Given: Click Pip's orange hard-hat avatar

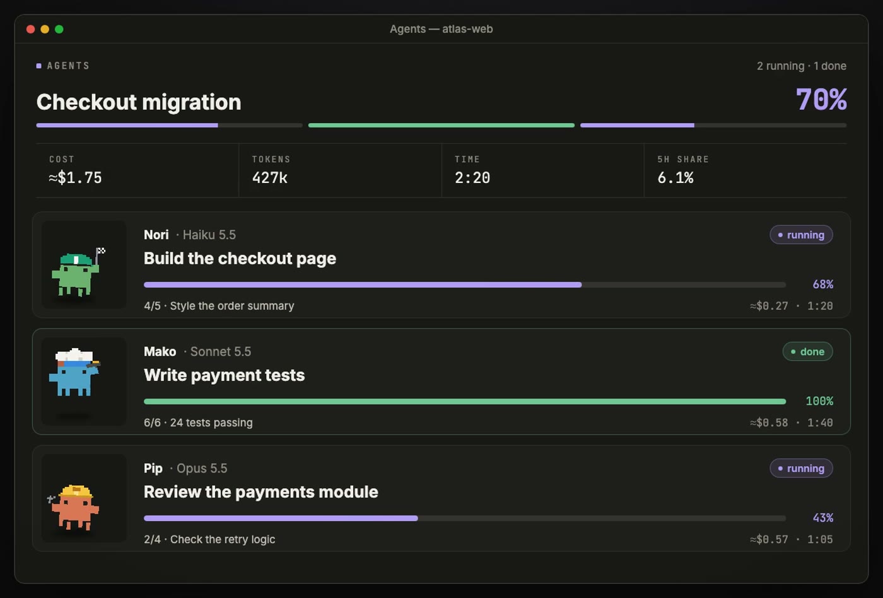Looking at the screenshot, I should [x=84, y=498].
